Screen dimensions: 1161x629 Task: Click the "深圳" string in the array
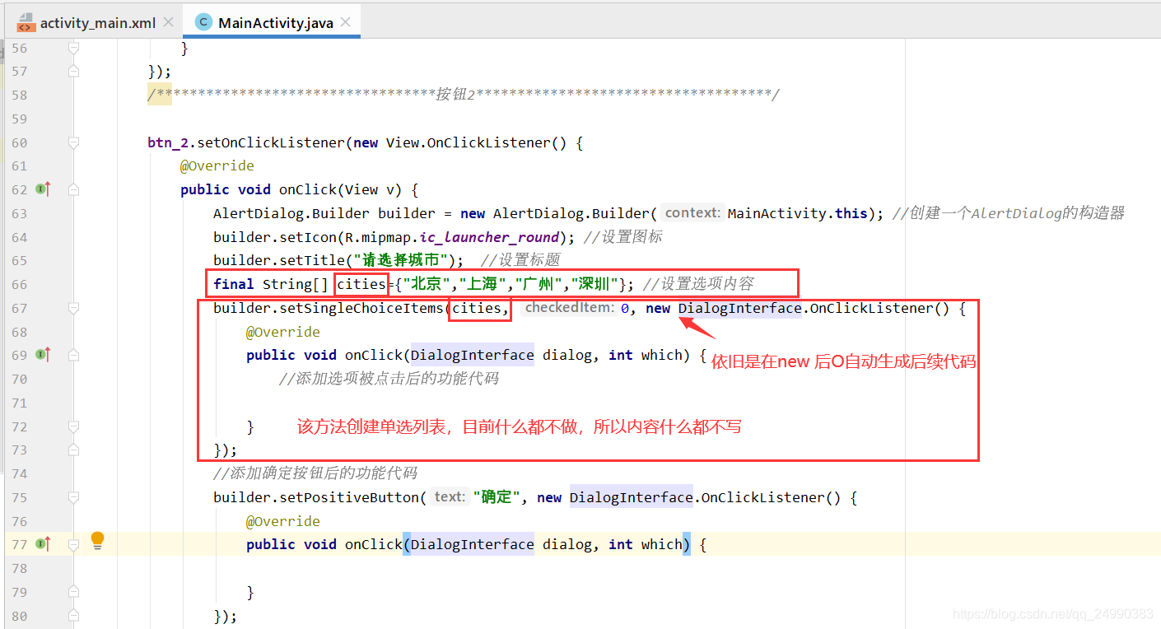coord(596,284)
